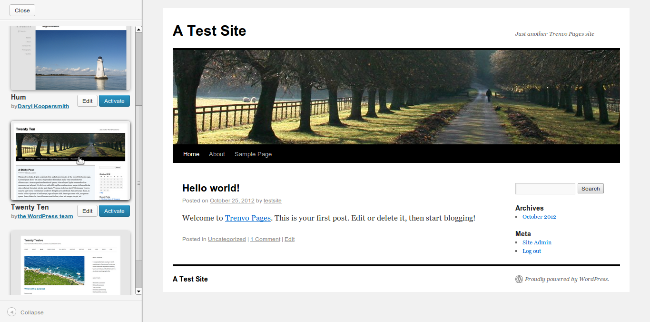Image resolution: width=650 pixels, height=322 pixels.
Task: Log out of the site
Action: tap(532, 251)
